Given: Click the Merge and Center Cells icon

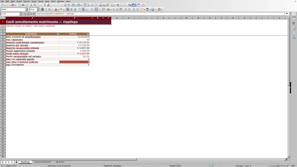Looking at the screenshot, I should click(96, 10).
